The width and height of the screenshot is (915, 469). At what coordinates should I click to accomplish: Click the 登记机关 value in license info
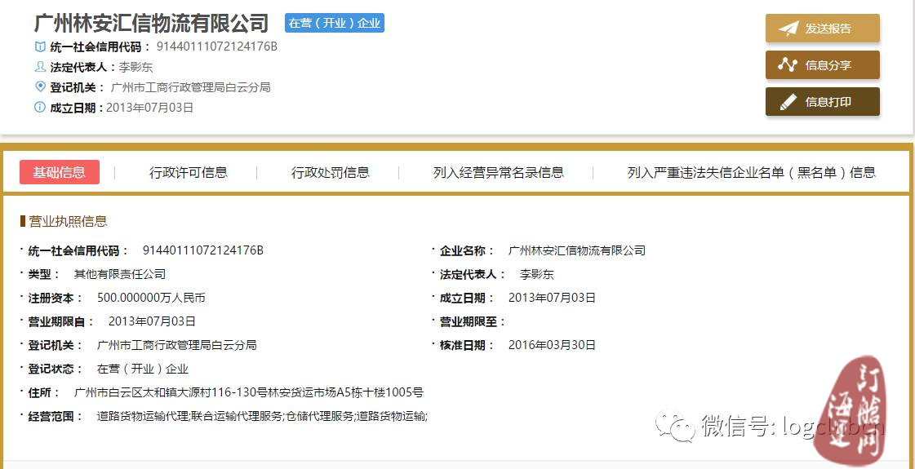pos(177,345)
